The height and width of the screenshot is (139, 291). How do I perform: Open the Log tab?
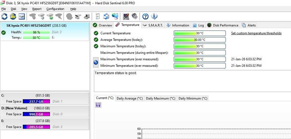click(198, 25)
